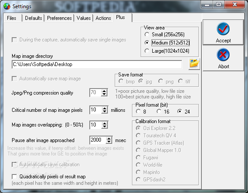Click the Accept button label
Screen dimensions: 248x193
(x=223, y=41)
